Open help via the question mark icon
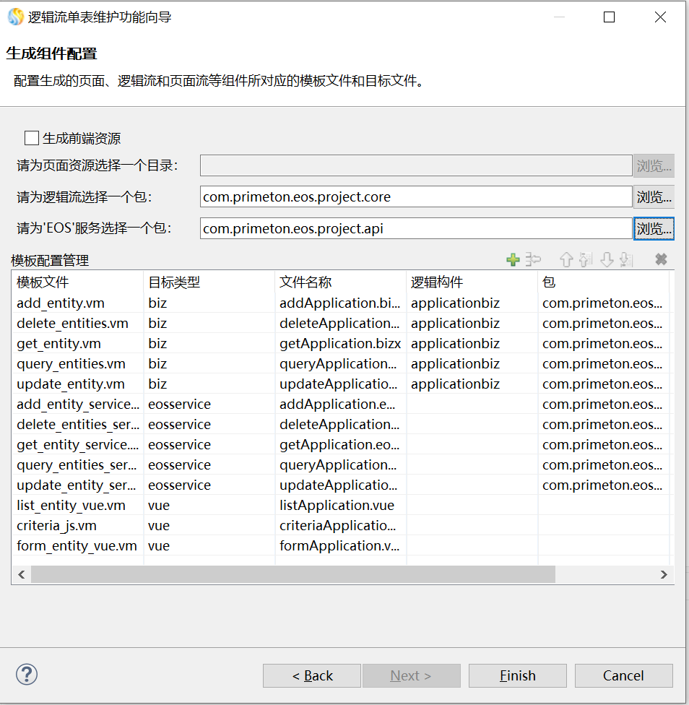 click(x=27, y=675)
